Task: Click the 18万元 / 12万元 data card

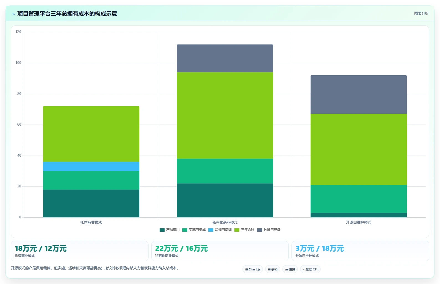Action: (80, 251)
